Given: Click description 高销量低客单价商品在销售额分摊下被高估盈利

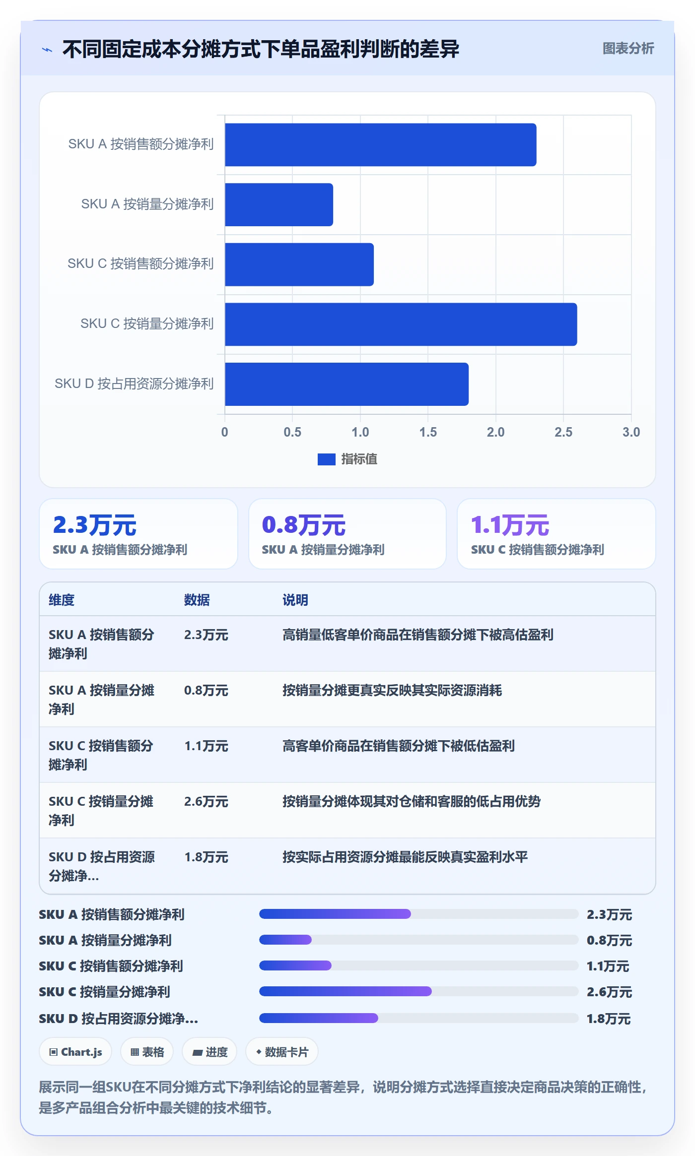Looking at the screenshot, I should [418, 635].
